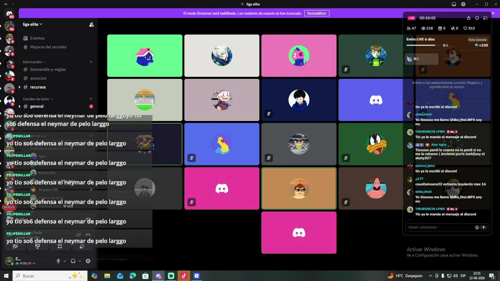Open the server icon with 5 badge

[9, 101]
